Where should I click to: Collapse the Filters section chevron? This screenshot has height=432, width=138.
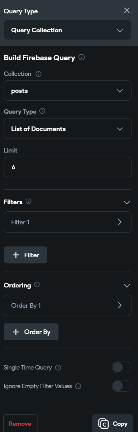(127, 202)
